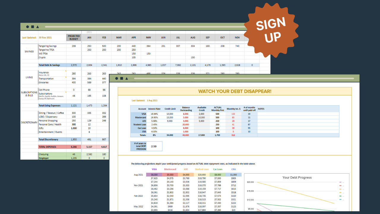Select the JUL column header
The image size is (380, 214).
(178, 37)
